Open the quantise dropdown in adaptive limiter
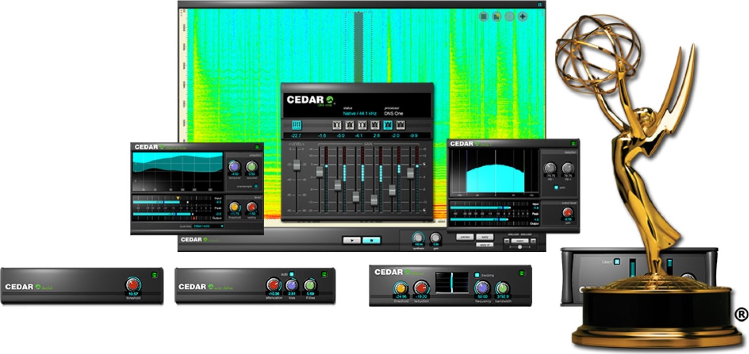Viewport: 749px width, 354px height. pos(208,226)
